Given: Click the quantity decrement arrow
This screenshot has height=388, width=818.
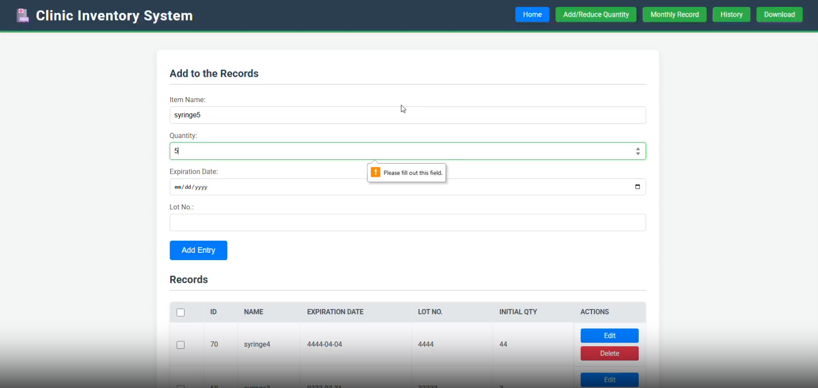Looking at the screenshot, I should [638, 154].
